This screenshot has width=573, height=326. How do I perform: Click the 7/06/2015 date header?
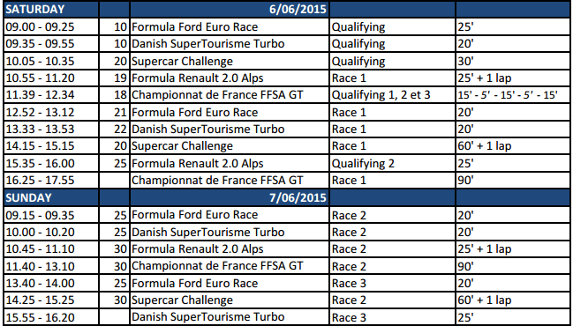(x=230, y=197)
